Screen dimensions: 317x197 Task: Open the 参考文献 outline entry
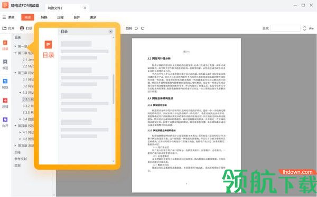[21, 159]
